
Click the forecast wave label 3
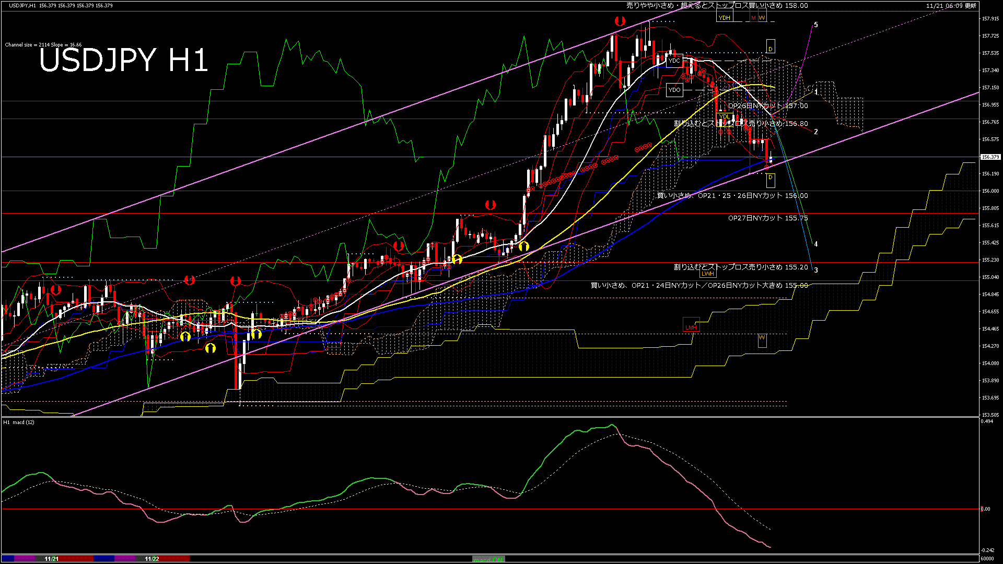pyautogui.click(x=816, y=271)
